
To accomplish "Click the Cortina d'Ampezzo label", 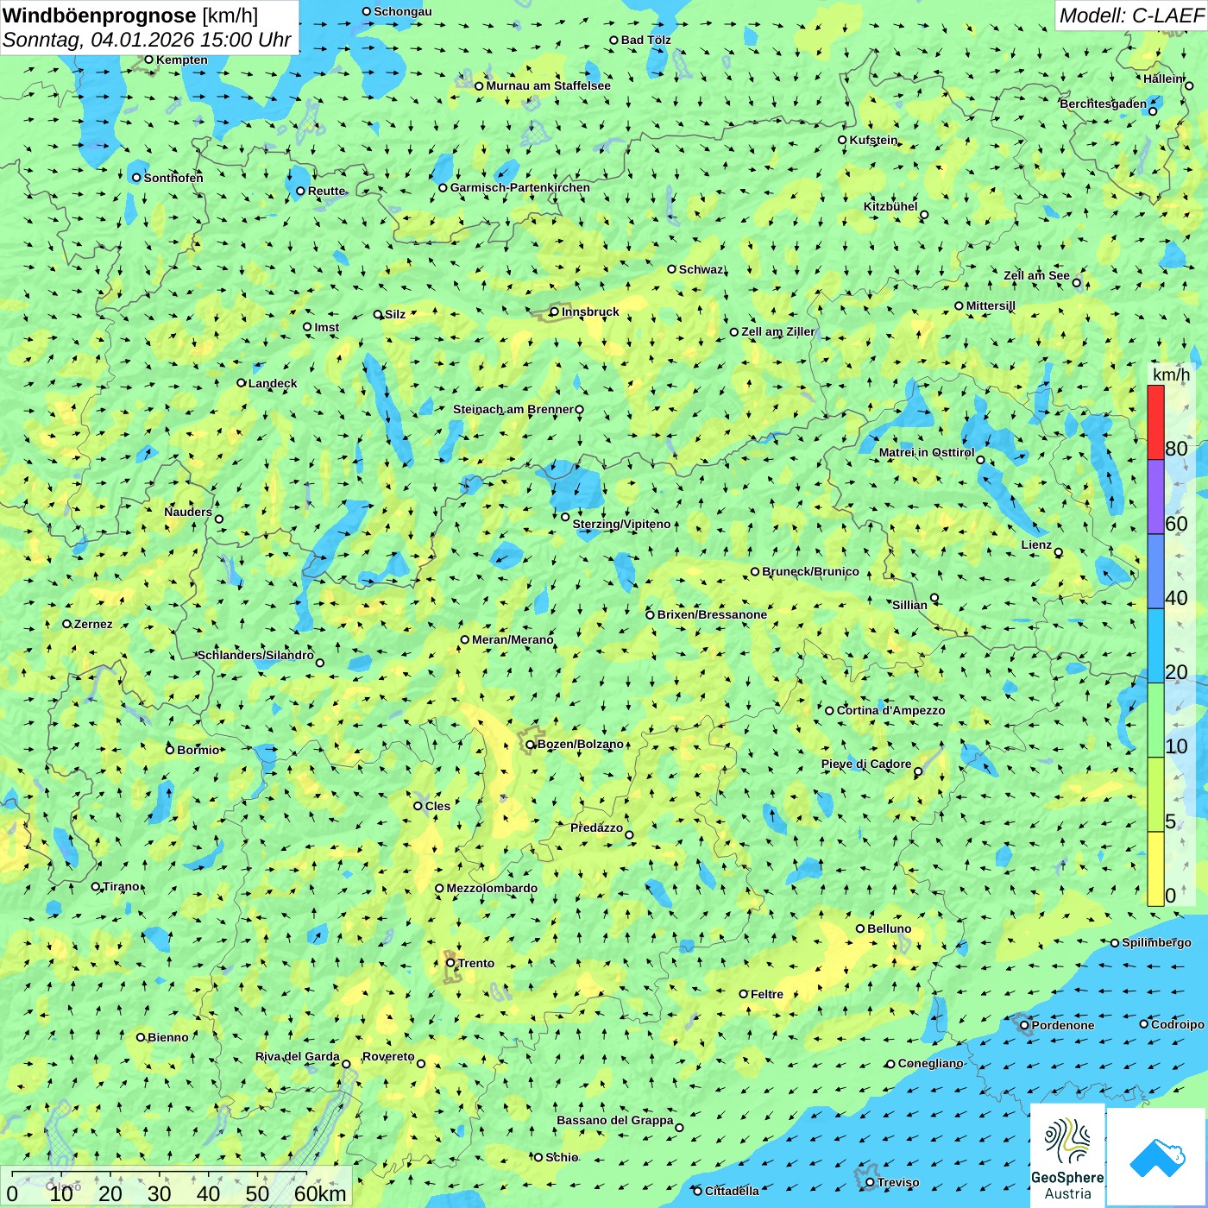I will 890,710.
